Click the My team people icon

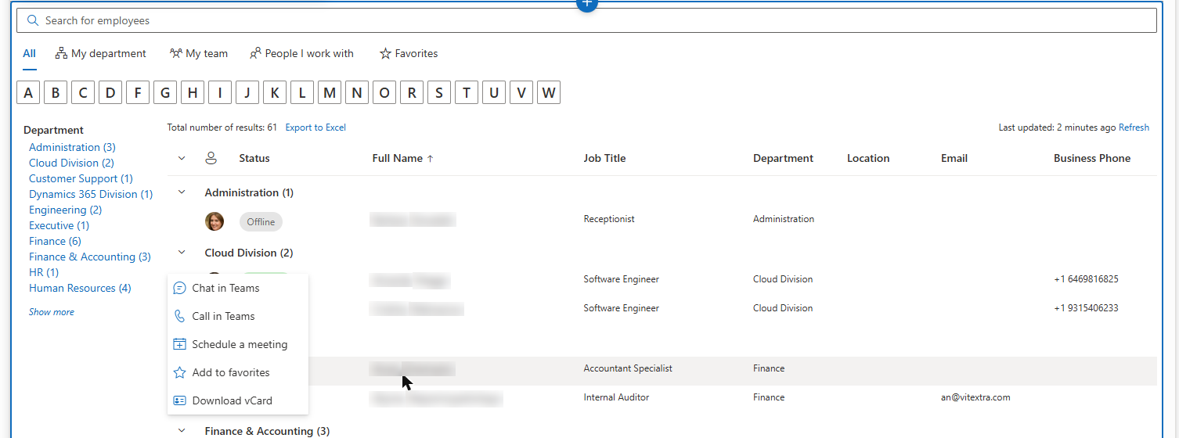pos(176,53)
